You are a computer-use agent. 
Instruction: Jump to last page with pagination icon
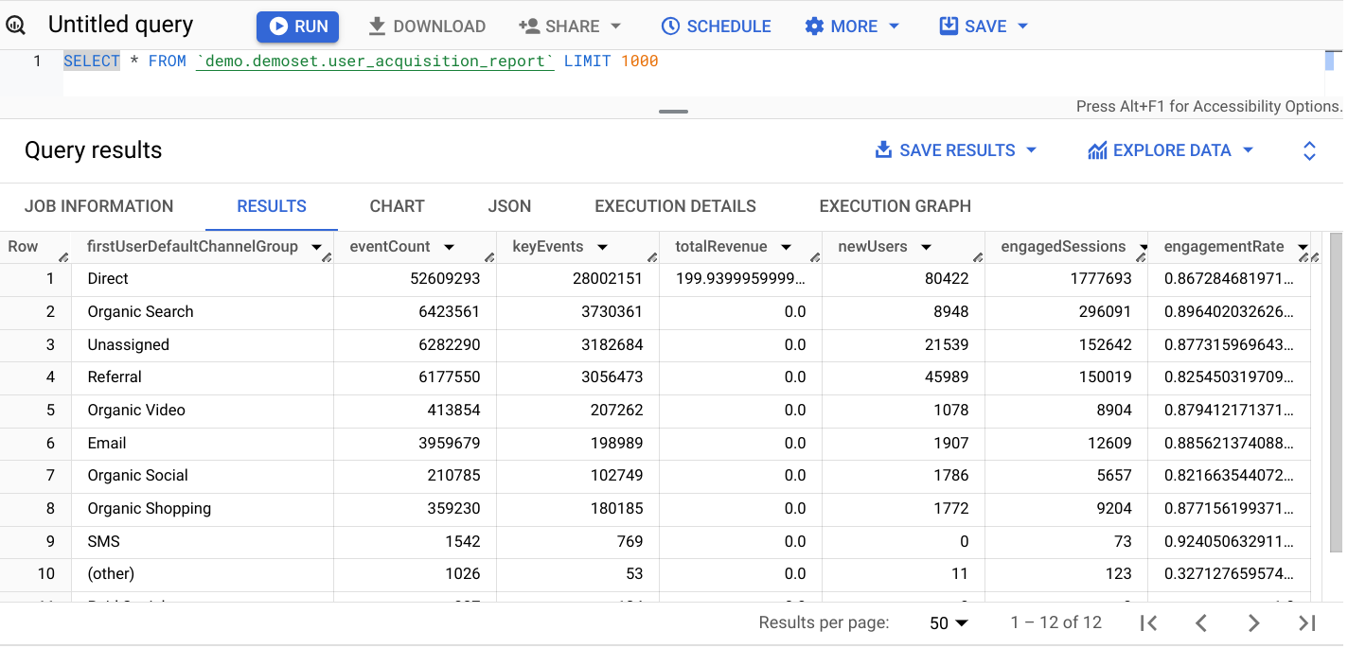1305,622
